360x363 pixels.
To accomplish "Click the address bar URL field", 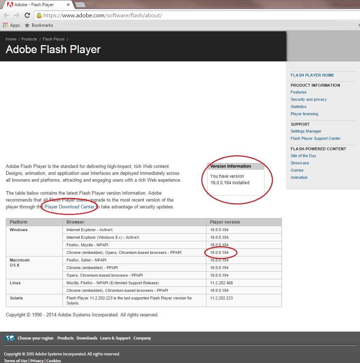I will coord(197,16).
